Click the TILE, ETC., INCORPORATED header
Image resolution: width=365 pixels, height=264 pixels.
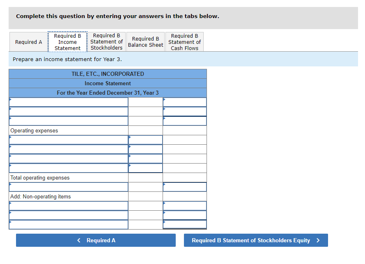[x=108, y=74]
